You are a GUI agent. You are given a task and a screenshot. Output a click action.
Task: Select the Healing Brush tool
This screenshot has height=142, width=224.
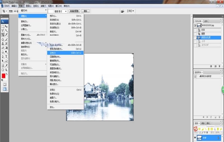tap(3, 39)
